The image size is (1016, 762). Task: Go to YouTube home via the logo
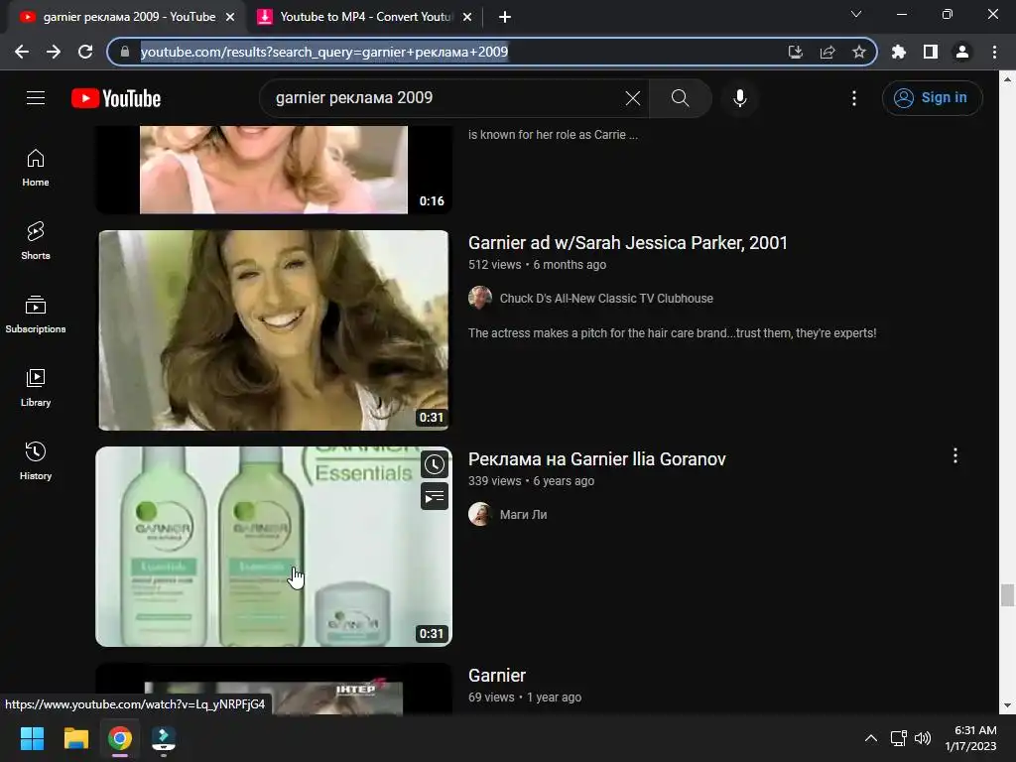pyautogui.click(x=116, y=98)
